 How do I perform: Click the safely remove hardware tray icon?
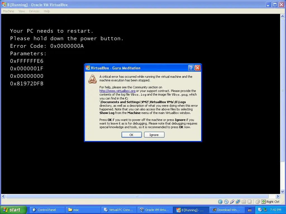point(265,210)
